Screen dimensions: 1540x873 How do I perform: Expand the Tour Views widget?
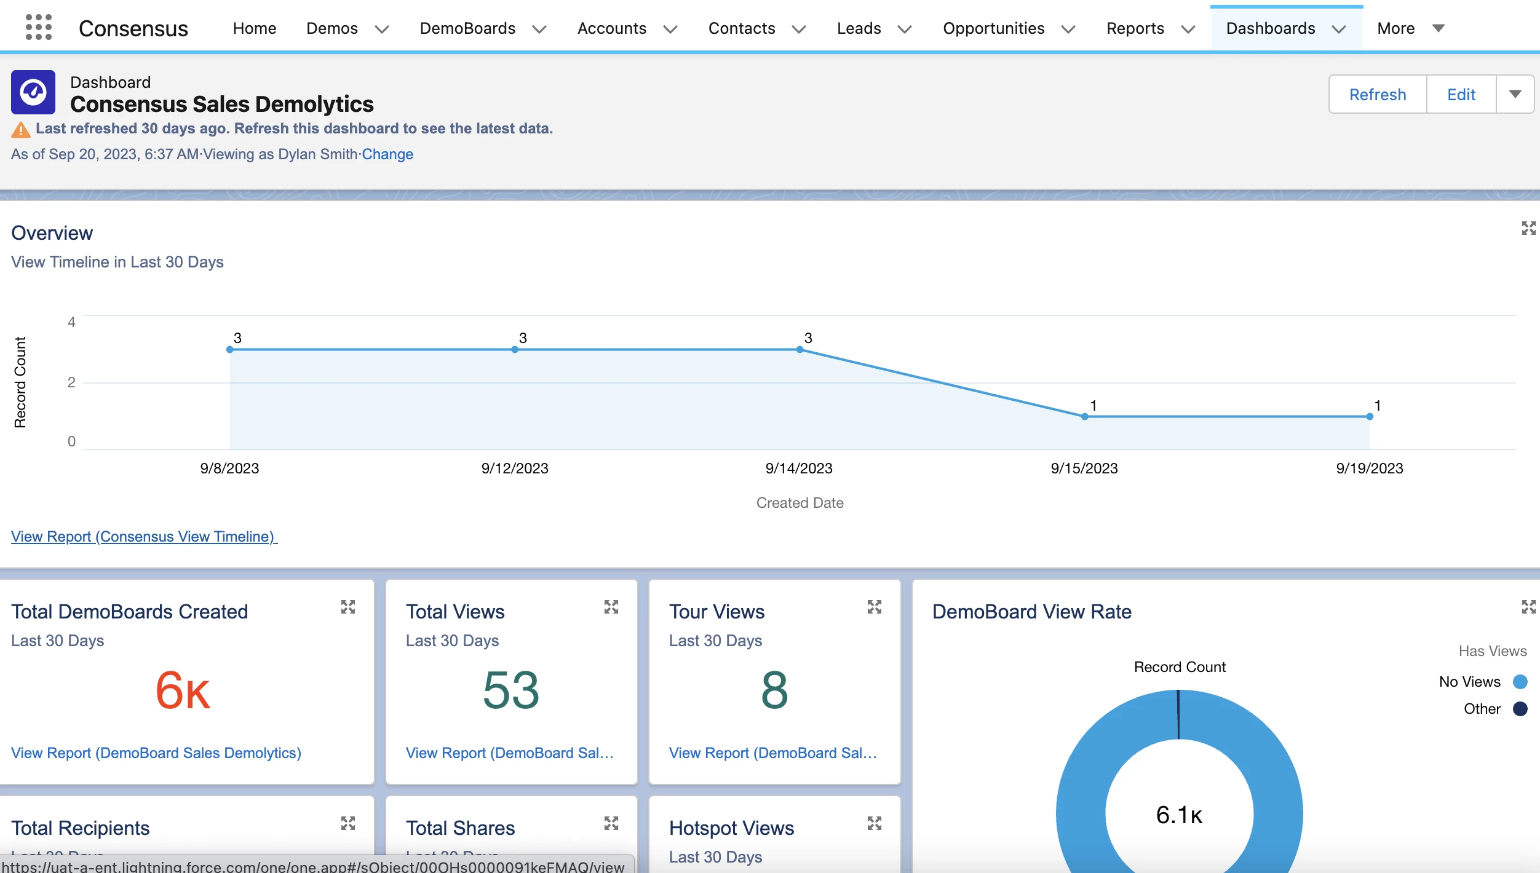874,607
